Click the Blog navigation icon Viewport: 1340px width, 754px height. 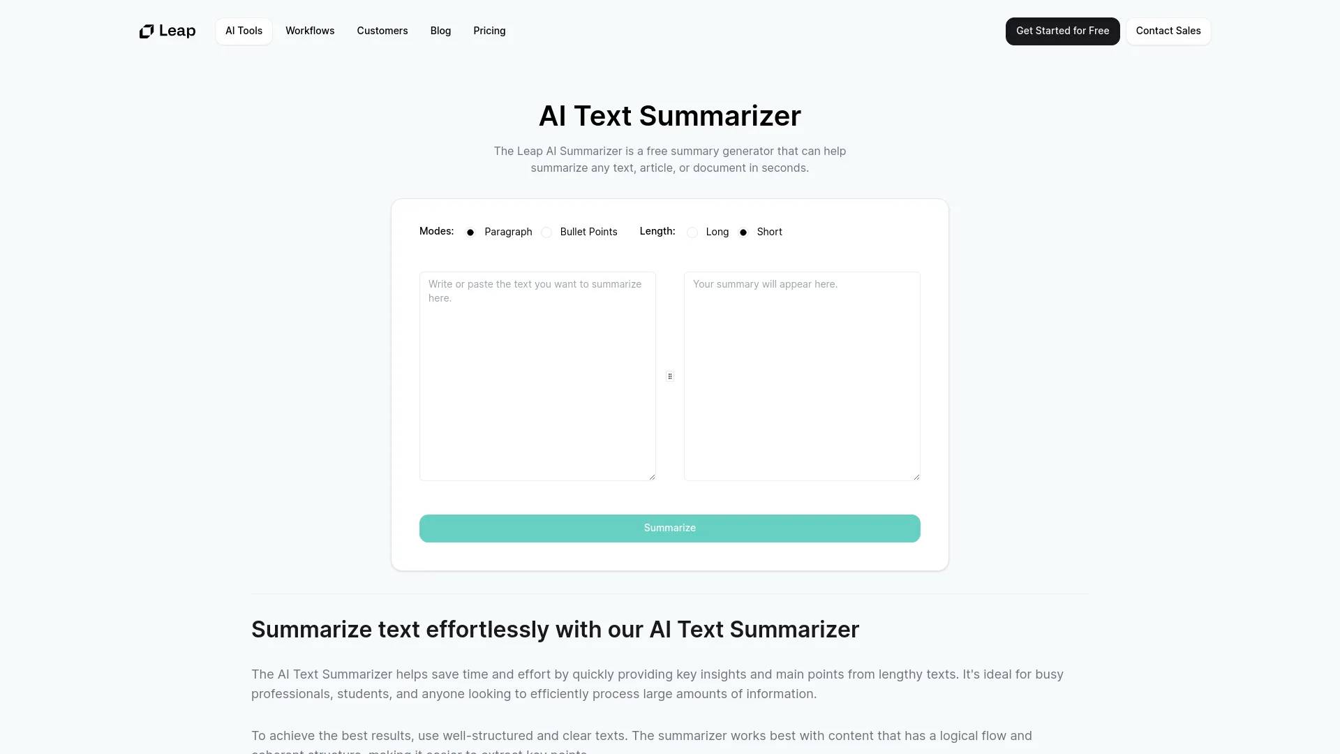coord(440,31)
